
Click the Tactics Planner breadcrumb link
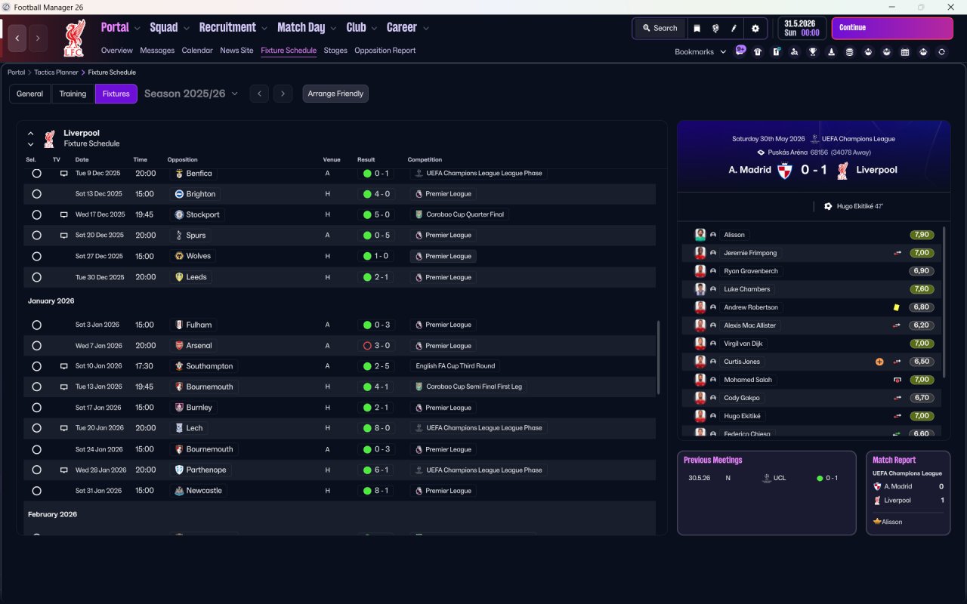[56, 72]
